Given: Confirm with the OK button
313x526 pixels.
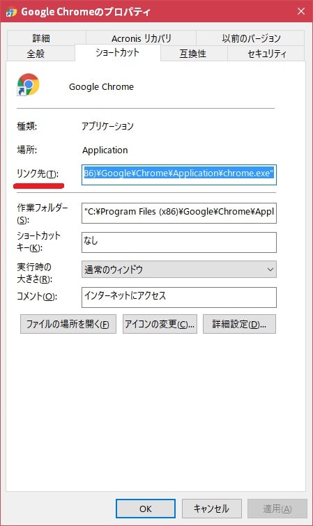Looking at the screenshot, I should pyautogui.click(x=146, y=509).
